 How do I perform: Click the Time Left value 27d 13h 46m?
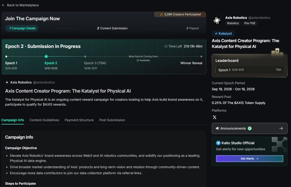(x=193, y=46)
